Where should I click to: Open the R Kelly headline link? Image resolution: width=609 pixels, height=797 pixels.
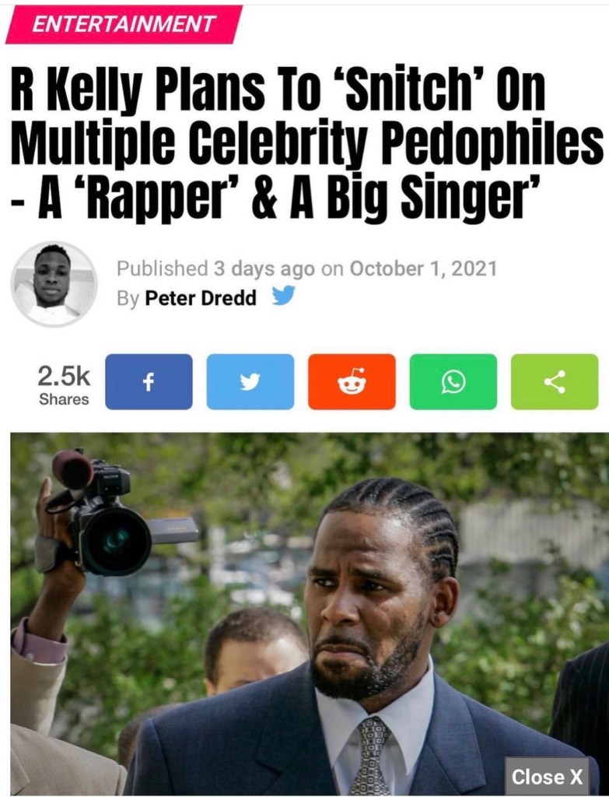[x=303, y=146]
